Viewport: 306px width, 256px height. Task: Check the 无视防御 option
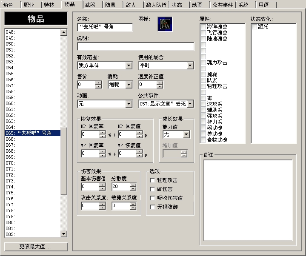(152, 207)
